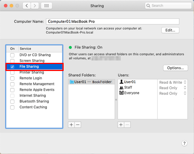The image size is (194, 154).
Task: Open the help question mark button
Action: pos(184,143)
